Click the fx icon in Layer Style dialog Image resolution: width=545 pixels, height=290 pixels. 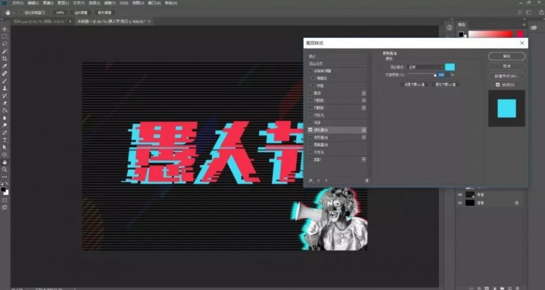(311, 180)
